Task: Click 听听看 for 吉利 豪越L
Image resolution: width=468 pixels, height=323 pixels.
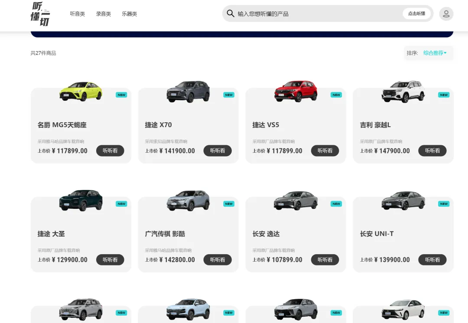Action: 432,150
